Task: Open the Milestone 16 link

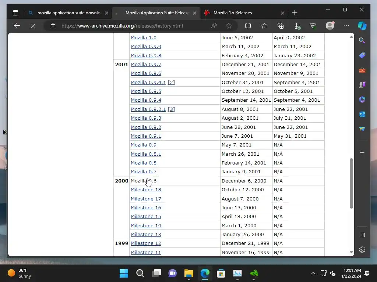Action: (x=146, y=208)
